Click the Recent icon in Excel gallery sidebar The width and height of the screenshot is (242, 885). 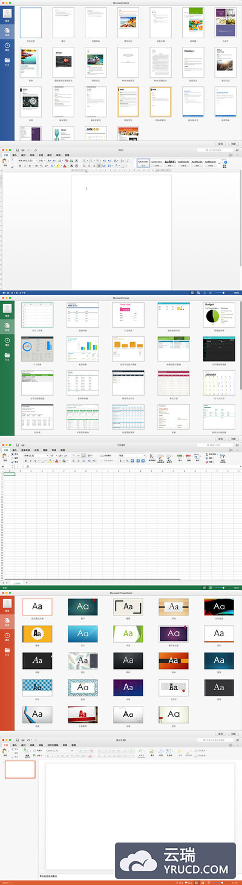[x=7, y=341]
